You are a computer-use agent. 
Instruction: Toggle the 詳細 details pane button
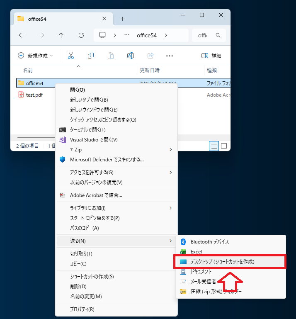pyautogui.click(x=211, y=56)
